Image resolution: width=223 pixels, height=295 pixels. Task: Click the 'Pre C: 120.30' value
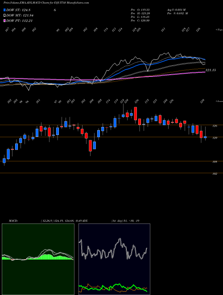tap(140, 21)
